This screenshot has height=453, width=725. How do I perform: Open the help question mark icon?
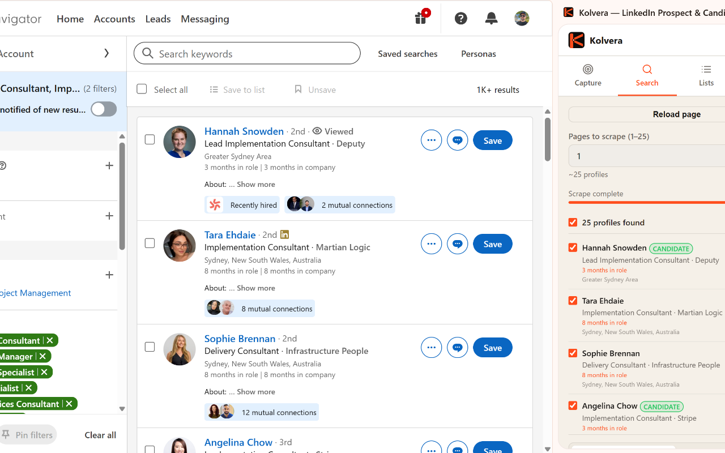coord(461,19)
